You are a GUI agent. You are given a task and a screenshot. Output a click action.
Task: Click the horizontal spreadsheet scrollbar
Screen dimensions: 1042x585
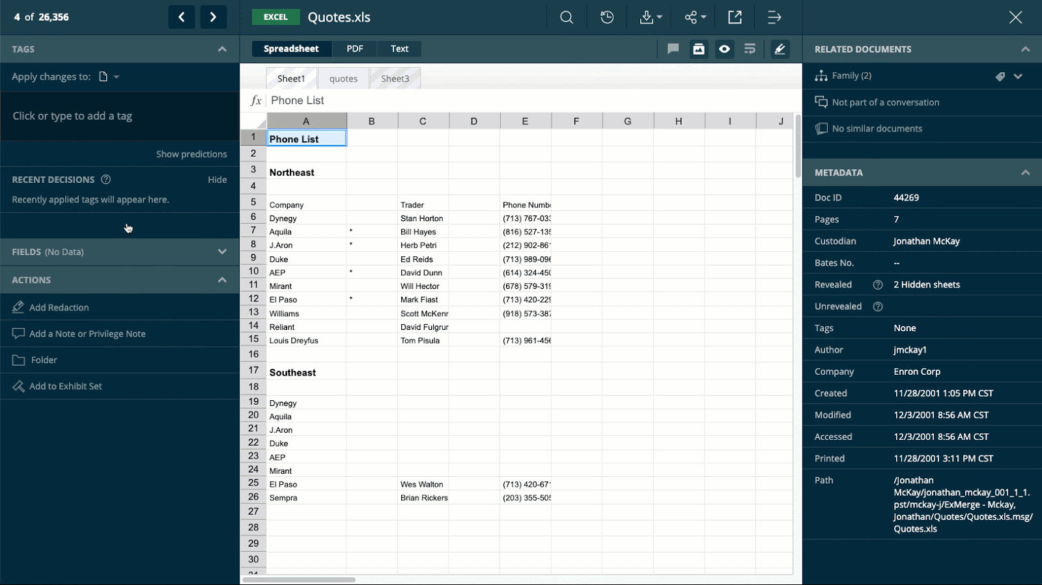click(x=299, y=579)
